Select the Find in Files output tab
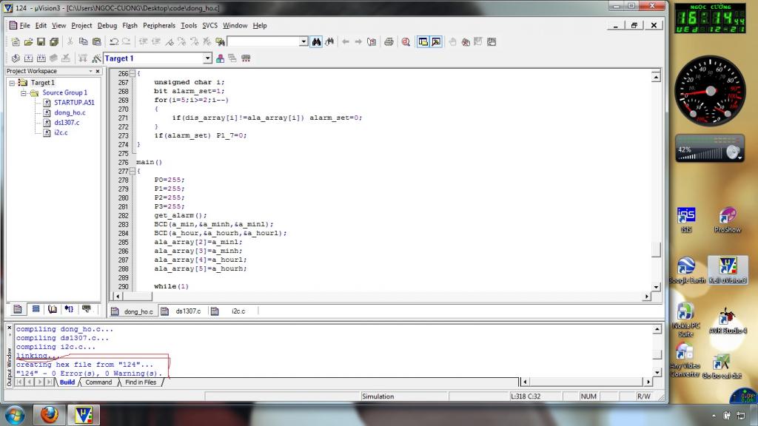Image resolution: width=758 pixels, height=426 pixels. 141,382
